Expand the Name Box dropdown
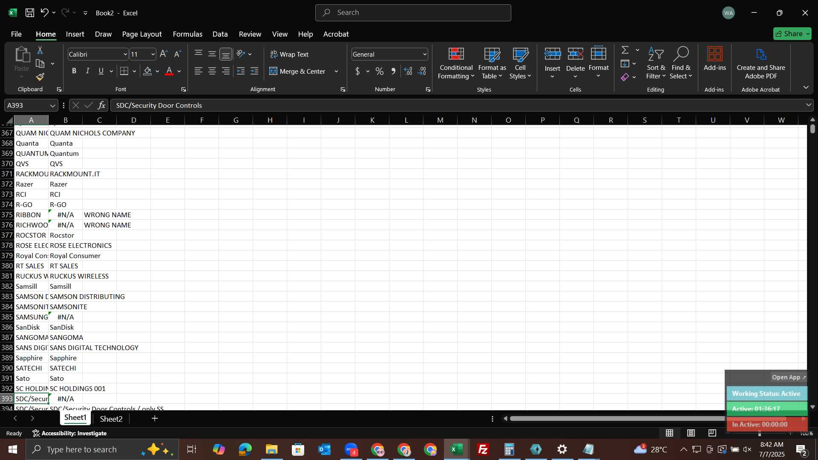This screenshot has height=460, width=818. tap(53, 105)
